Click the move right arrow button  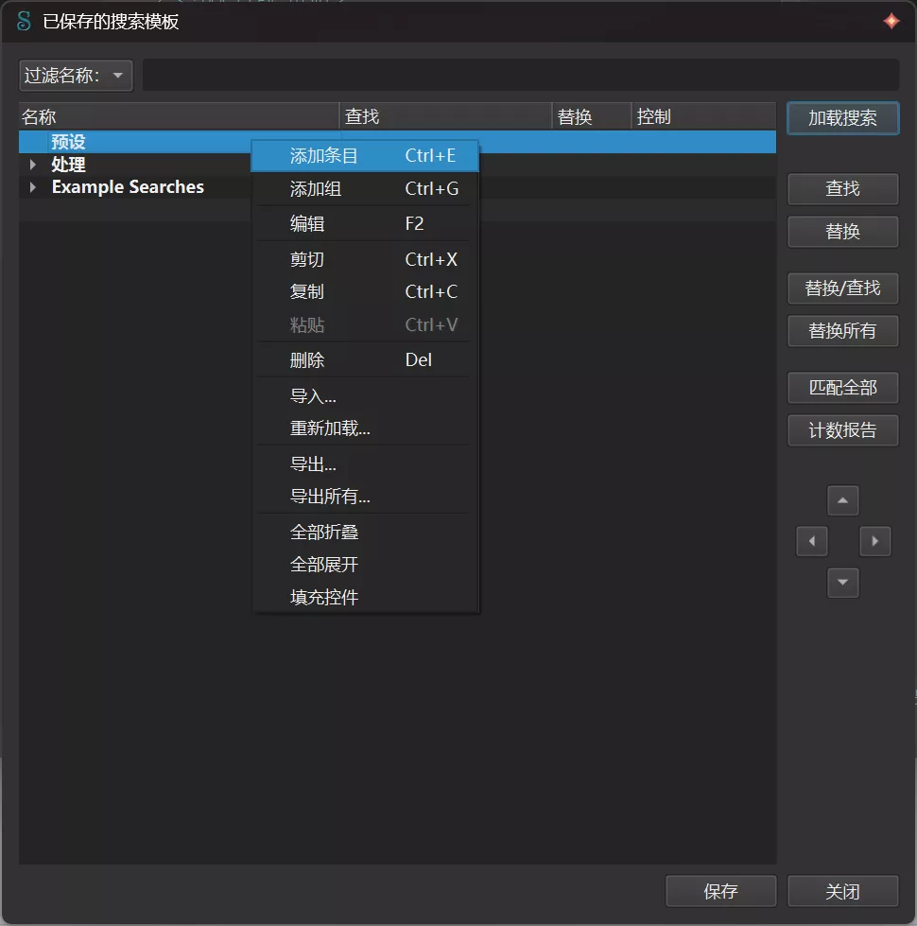pyautogui.click(x=874, y=541)
